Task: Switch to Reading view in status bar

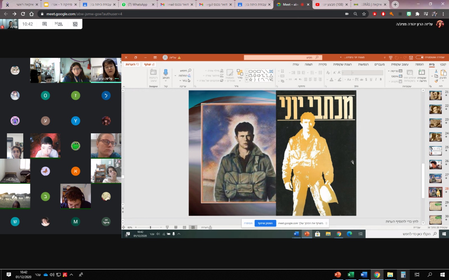Action: tap(176, 227)
